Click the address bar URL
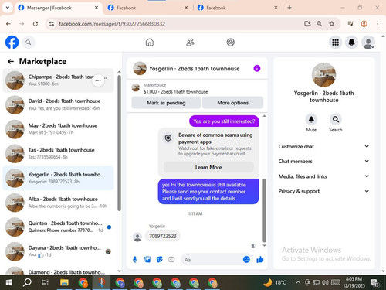386x290 pixels. click(x=112, y=24)
